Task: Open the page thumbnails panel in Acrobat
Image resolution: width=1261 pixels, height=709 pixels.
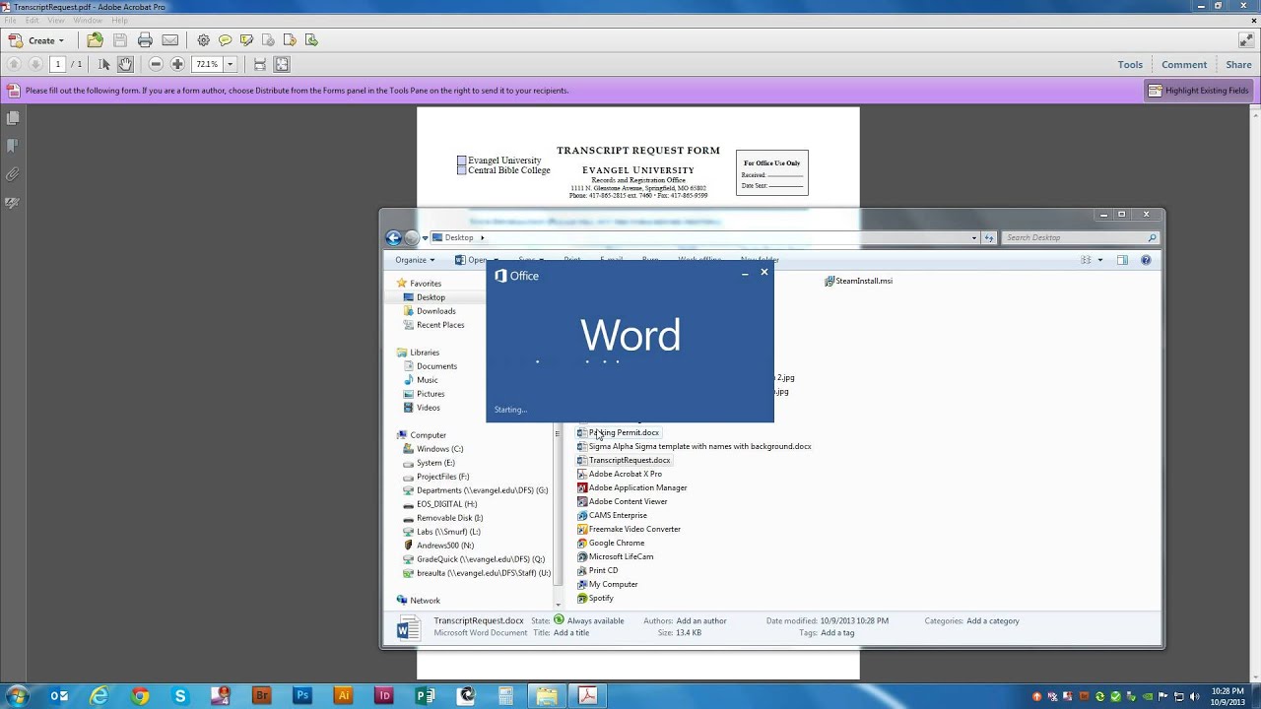Action: (13, 118)
